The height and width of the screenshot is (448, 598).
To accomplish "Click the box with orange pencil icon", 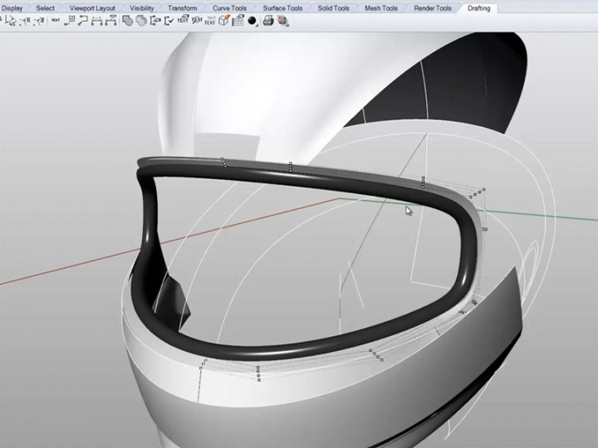I will [224, 20].
